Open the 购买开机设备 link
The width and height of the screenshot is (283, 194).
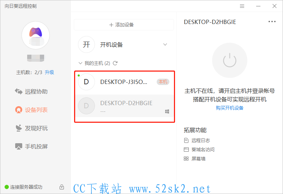click(230, 108)
